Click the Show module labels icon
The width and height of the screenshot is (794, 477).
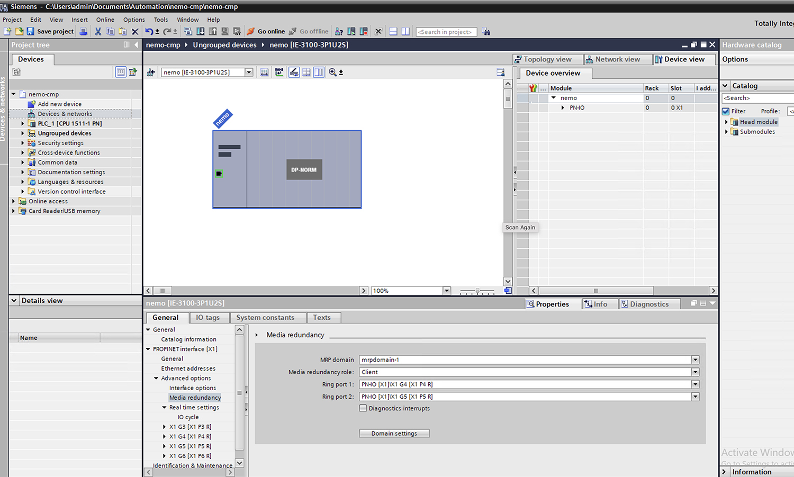294,72
